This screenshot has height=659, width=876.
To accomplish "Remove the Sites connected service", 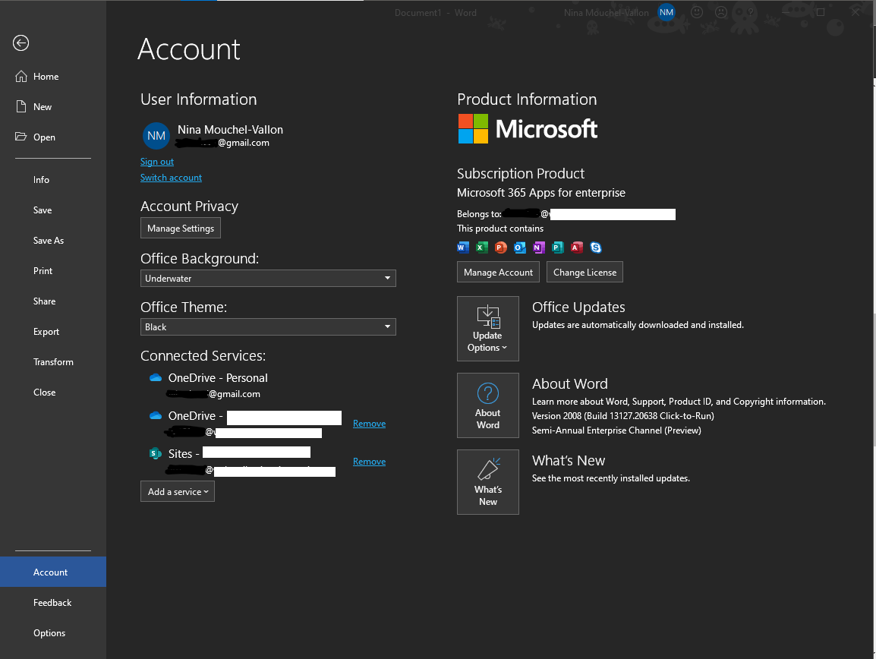I will [x=369, y=462].
